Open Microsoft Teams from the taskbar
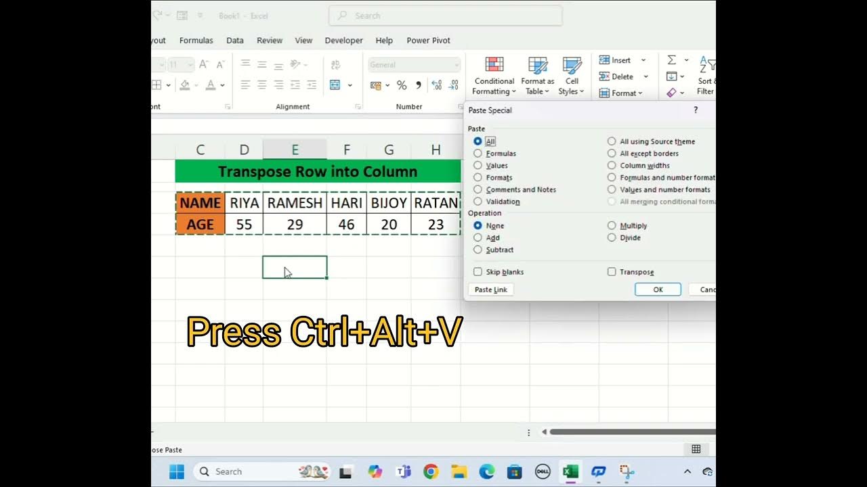The height and width of the screenshot is (487, 867). 404,471
